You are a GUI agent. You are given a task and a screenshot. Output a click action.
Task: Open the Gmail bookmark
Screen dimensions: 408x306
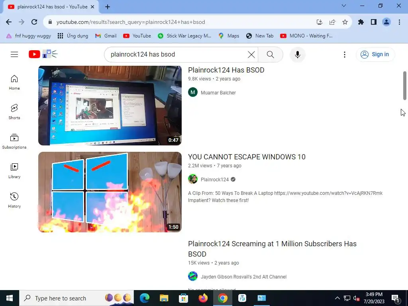106,36
